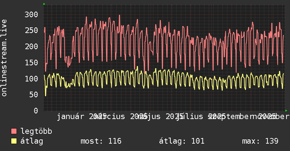Click the 150 y-axis label
The width and height of the screenshot is (290, 151).
pos(31,63)
